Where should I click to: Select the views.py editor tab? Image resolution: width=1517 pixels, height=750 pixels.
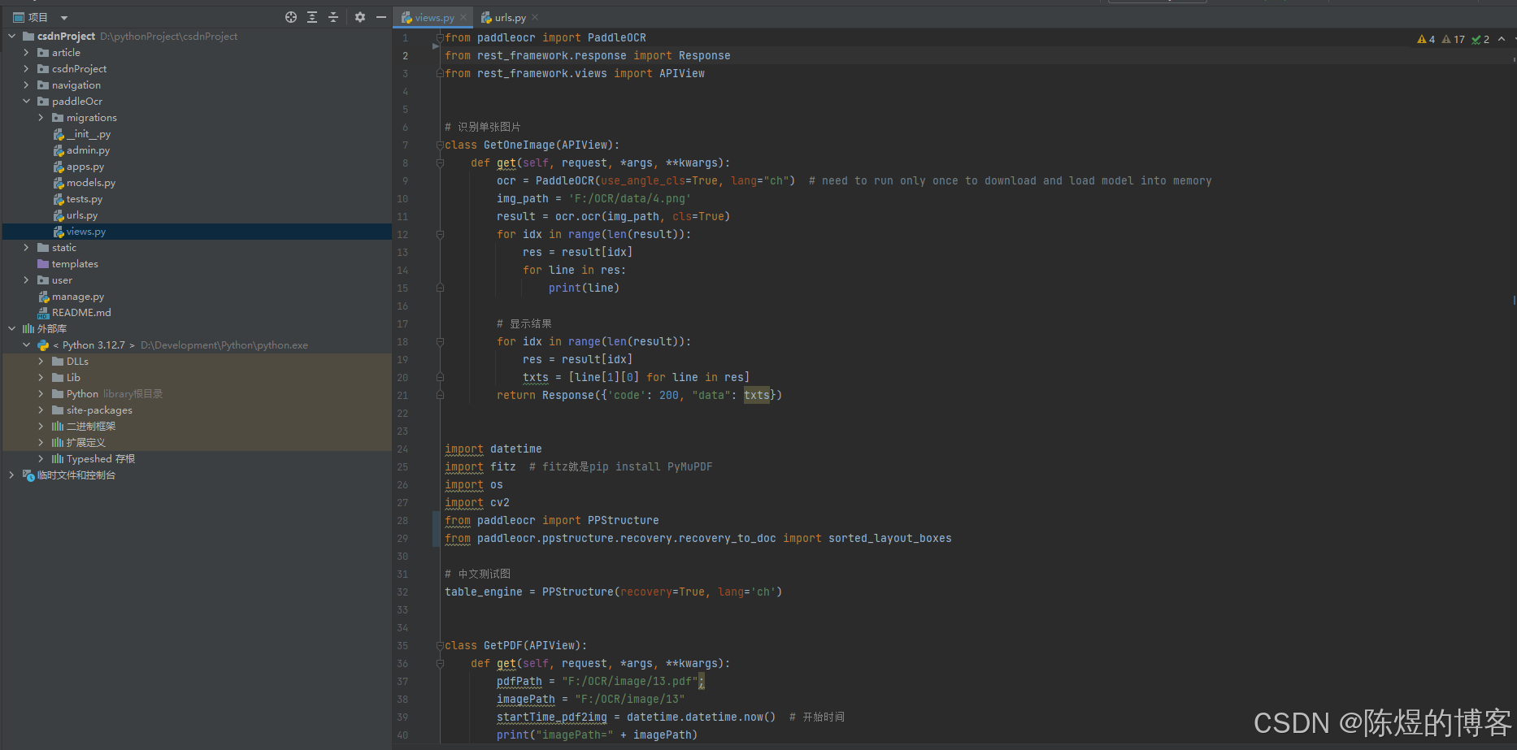[x=434, y=17]
